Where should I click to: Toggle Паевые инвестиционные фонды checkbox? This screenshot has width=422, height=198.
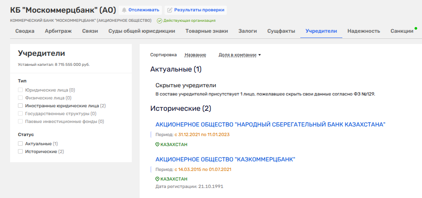pyautogui.click(x=20, y=122)
